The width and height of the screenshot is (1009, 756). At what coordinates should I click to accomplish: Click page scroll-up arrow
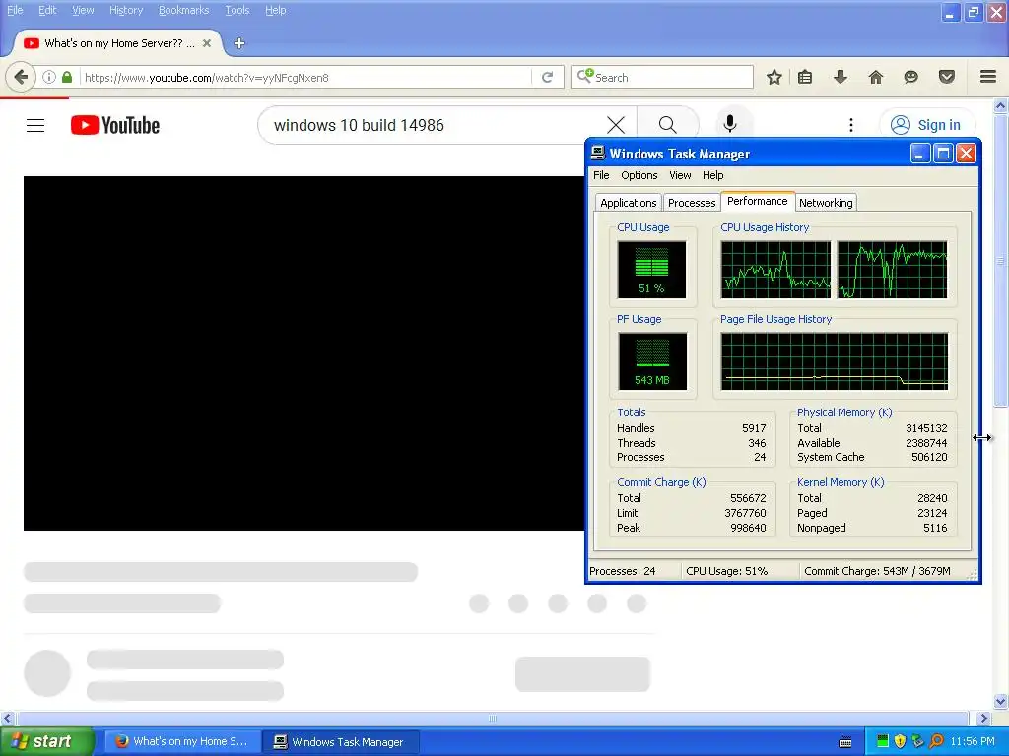tap(1000, 105)
